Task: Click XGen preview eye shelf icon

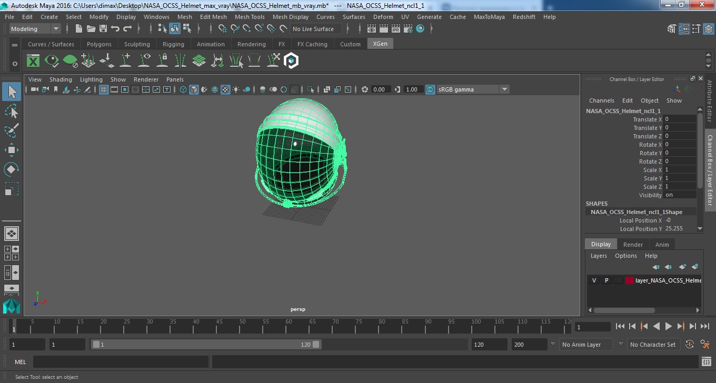Action: (x=52, y=61)
